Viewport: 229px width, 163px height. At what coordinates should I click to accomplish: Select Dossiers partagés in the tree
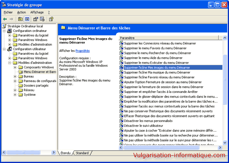[x=36, y=85]
